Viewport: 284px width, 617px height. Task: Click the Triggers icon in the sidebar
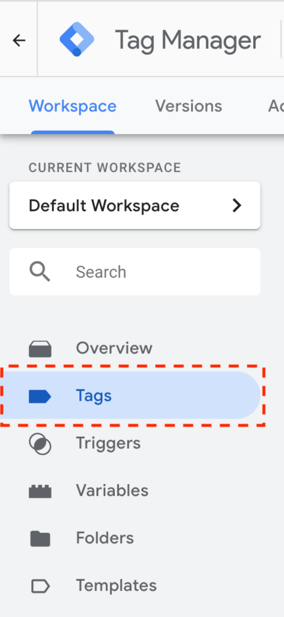click(40, 443)
